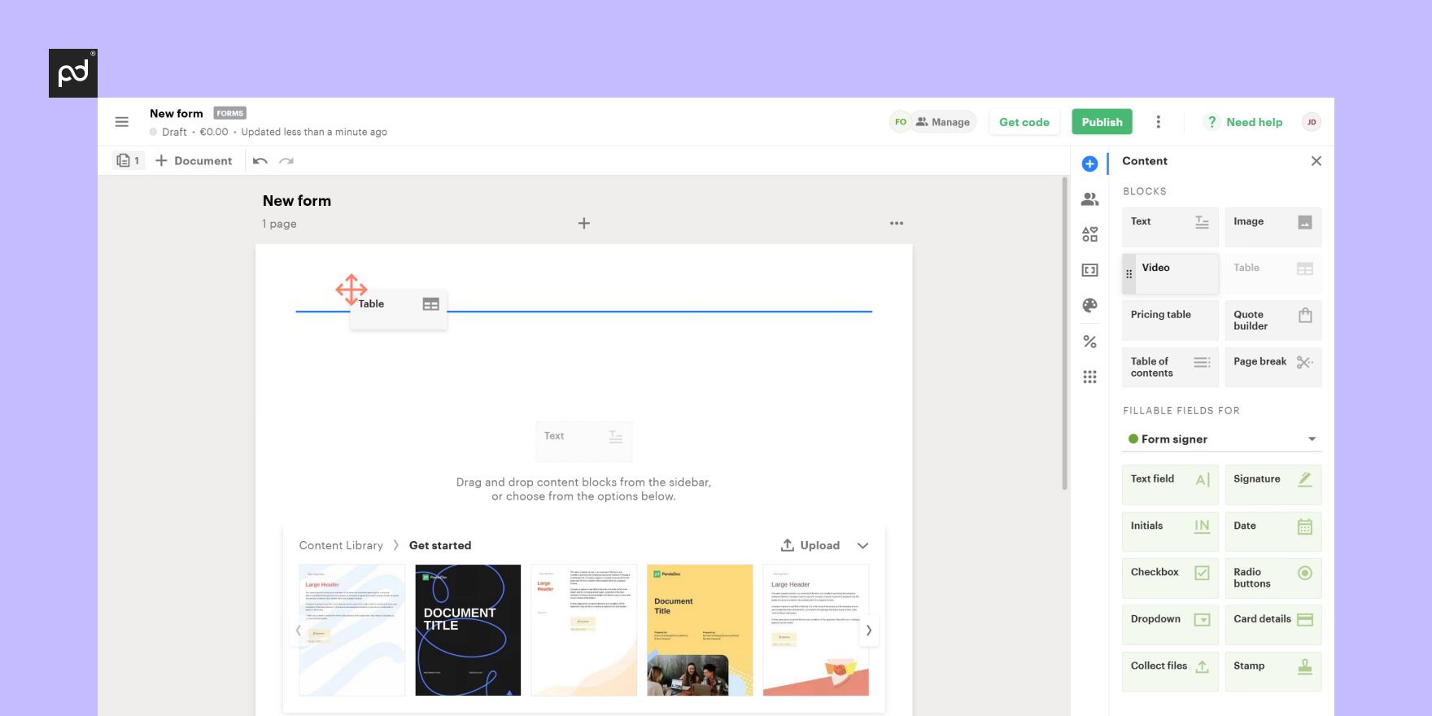Select the Radio buttons field
The image size is (1432, 716).
pyautogui.click(x=1273, y=578)
